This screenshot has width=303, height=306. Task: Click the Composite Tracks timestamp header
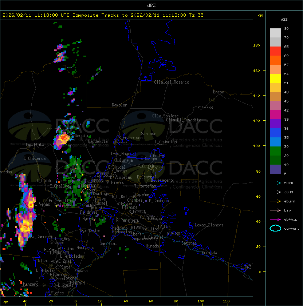pyautogui.click(x=103, y=15)
